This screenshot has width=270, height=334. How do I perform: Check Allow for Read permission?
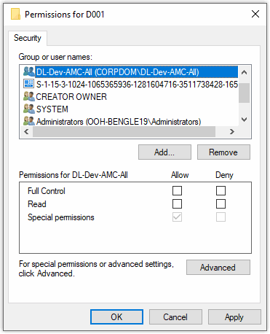coord(177,204)
